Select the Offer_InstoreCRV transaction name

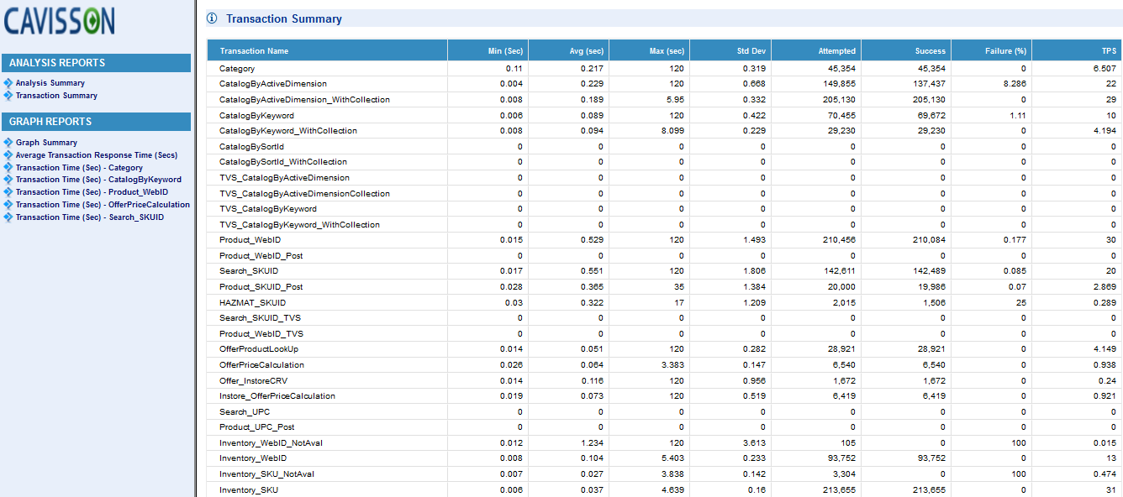(253, 380)
